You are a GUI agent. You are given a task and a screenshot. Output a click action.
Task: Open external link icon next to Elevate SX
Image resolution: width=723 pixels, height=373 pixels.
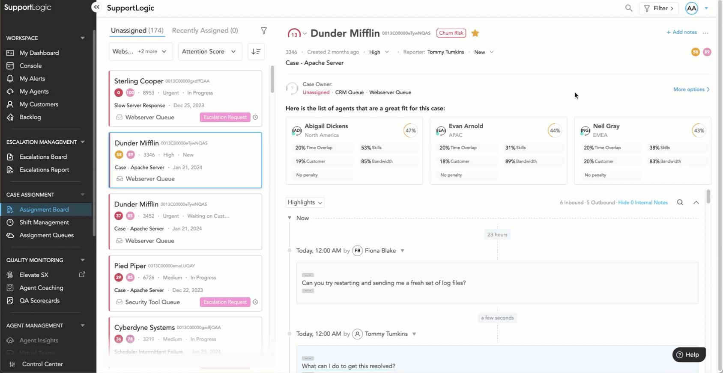(x=82, y=275)
